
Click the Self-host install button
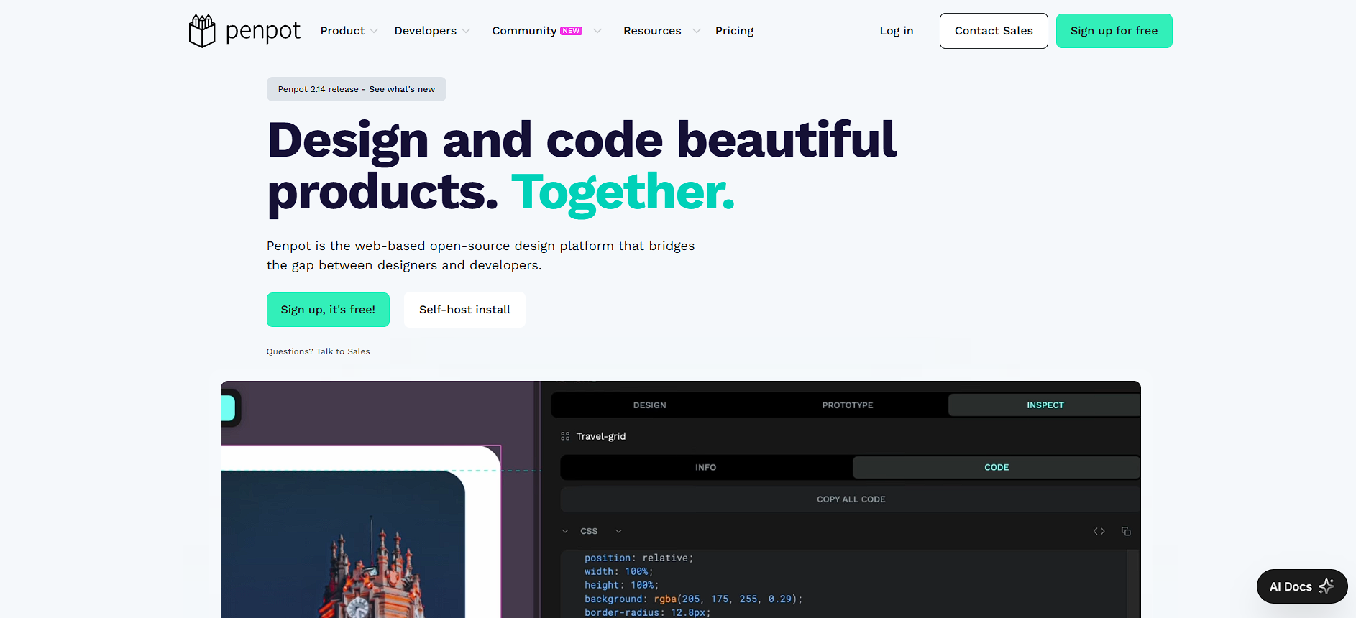(x=464, y=310)
